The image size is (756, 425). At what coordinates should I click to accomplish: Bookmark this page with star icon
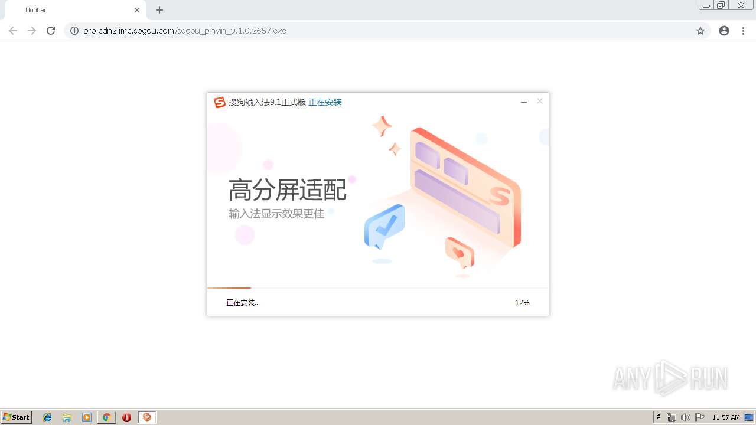[700, 31]
